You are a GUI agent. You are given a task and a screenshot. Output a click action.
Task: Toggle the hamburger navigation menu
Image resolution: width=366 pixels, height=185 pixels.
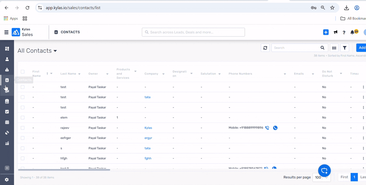tap(6, 32)
